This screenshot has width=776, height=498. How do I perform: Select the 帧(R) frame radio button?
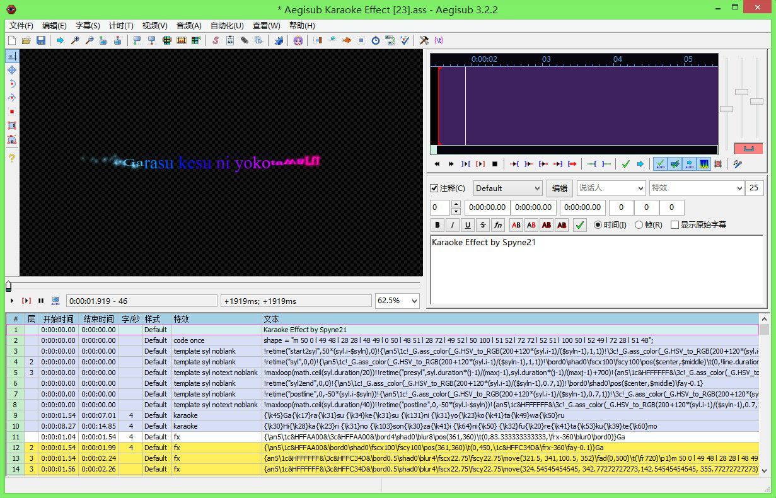pyautogui.click(x=639, y=225)
